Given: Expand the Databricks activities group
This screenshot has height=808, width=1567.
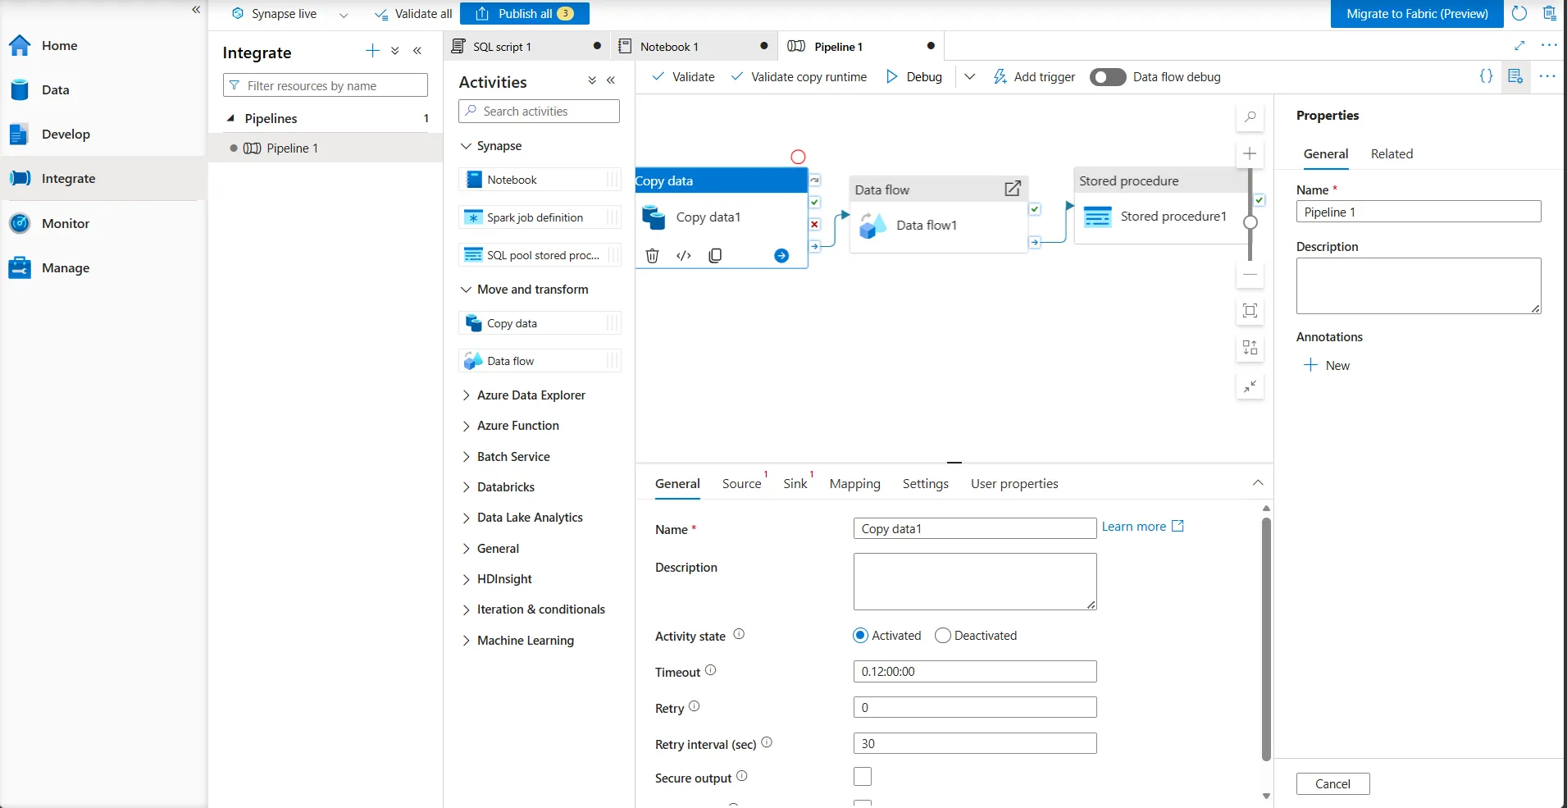Looking at the screenshot, I should [466, 487].
